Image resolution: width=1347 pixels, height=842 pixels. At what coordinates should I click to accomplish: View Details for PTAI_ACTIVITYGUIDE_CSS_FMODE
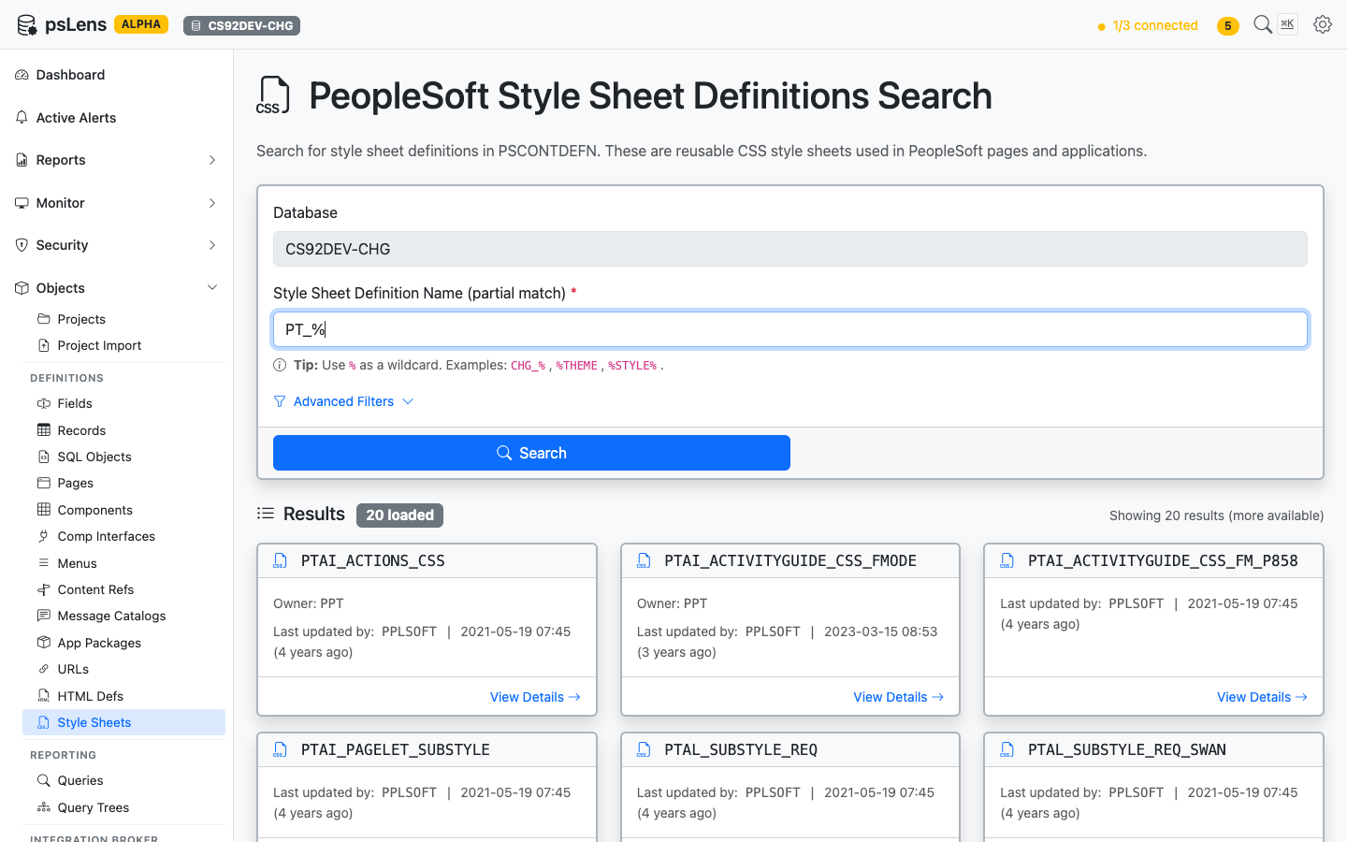898,697
